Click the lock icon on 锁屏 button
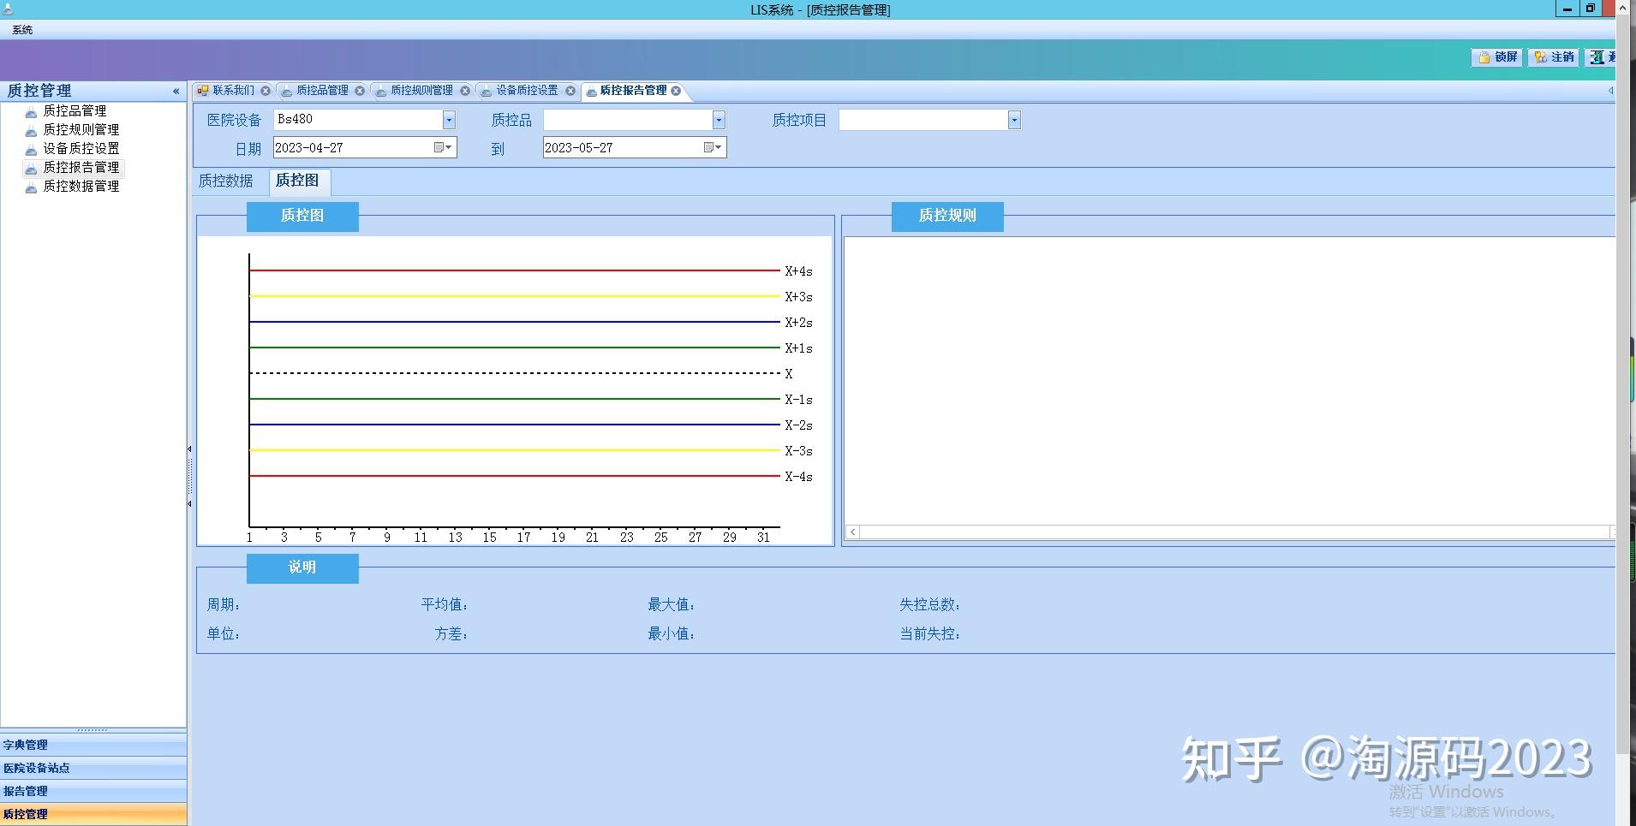Screen dimensions: 1636x826 click(x=1485, y=57)
